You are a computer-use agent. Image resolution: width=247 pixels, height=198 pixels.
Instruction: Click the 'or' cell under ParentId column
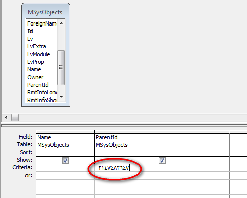(161, 176)
